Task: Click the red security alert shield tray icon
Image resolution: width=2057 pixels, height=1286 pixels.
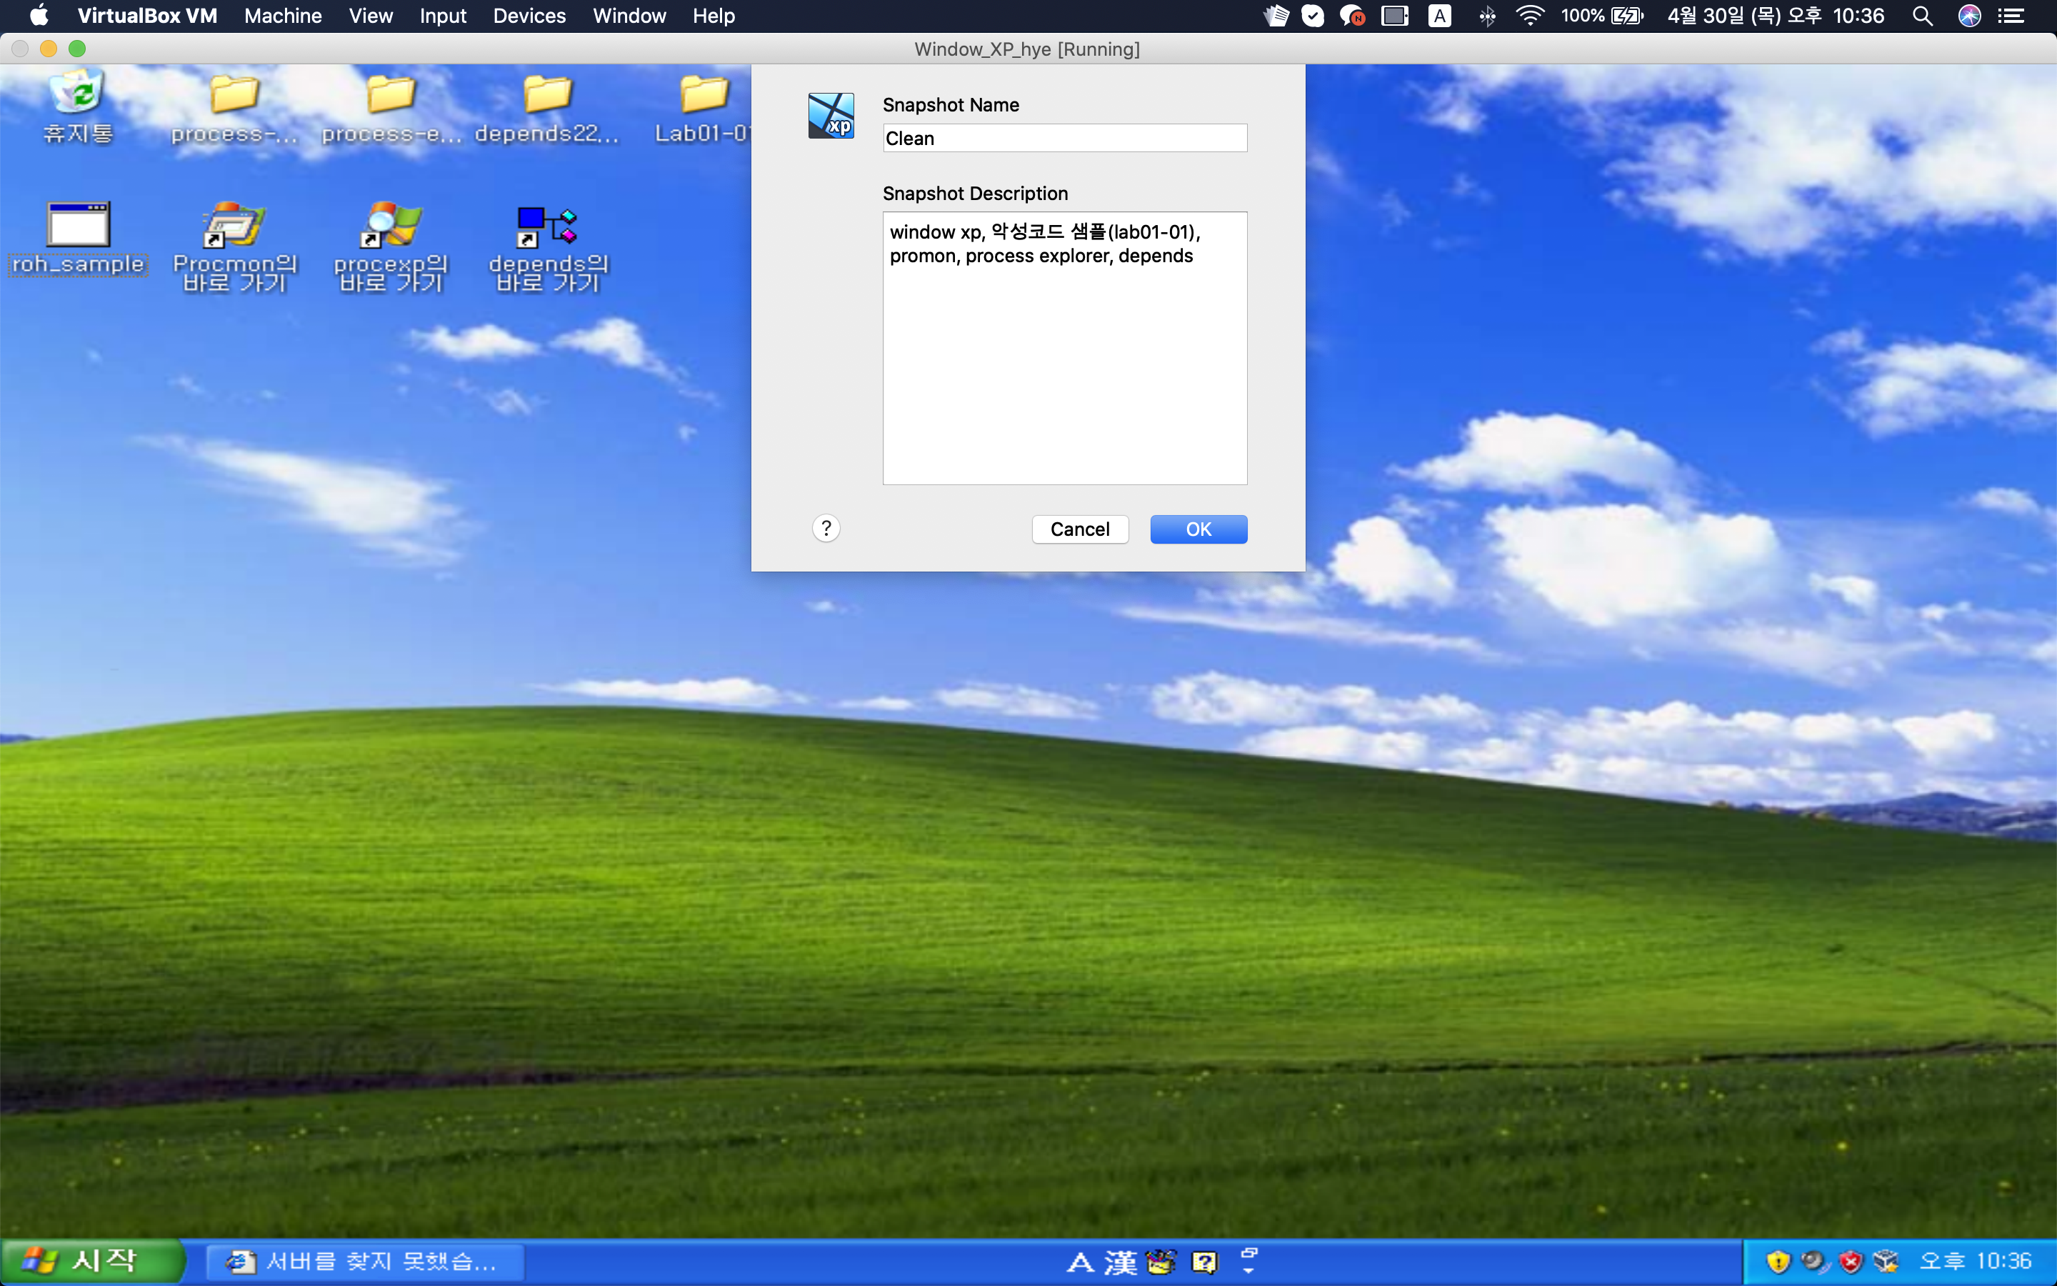Action: point(1851,1261)
